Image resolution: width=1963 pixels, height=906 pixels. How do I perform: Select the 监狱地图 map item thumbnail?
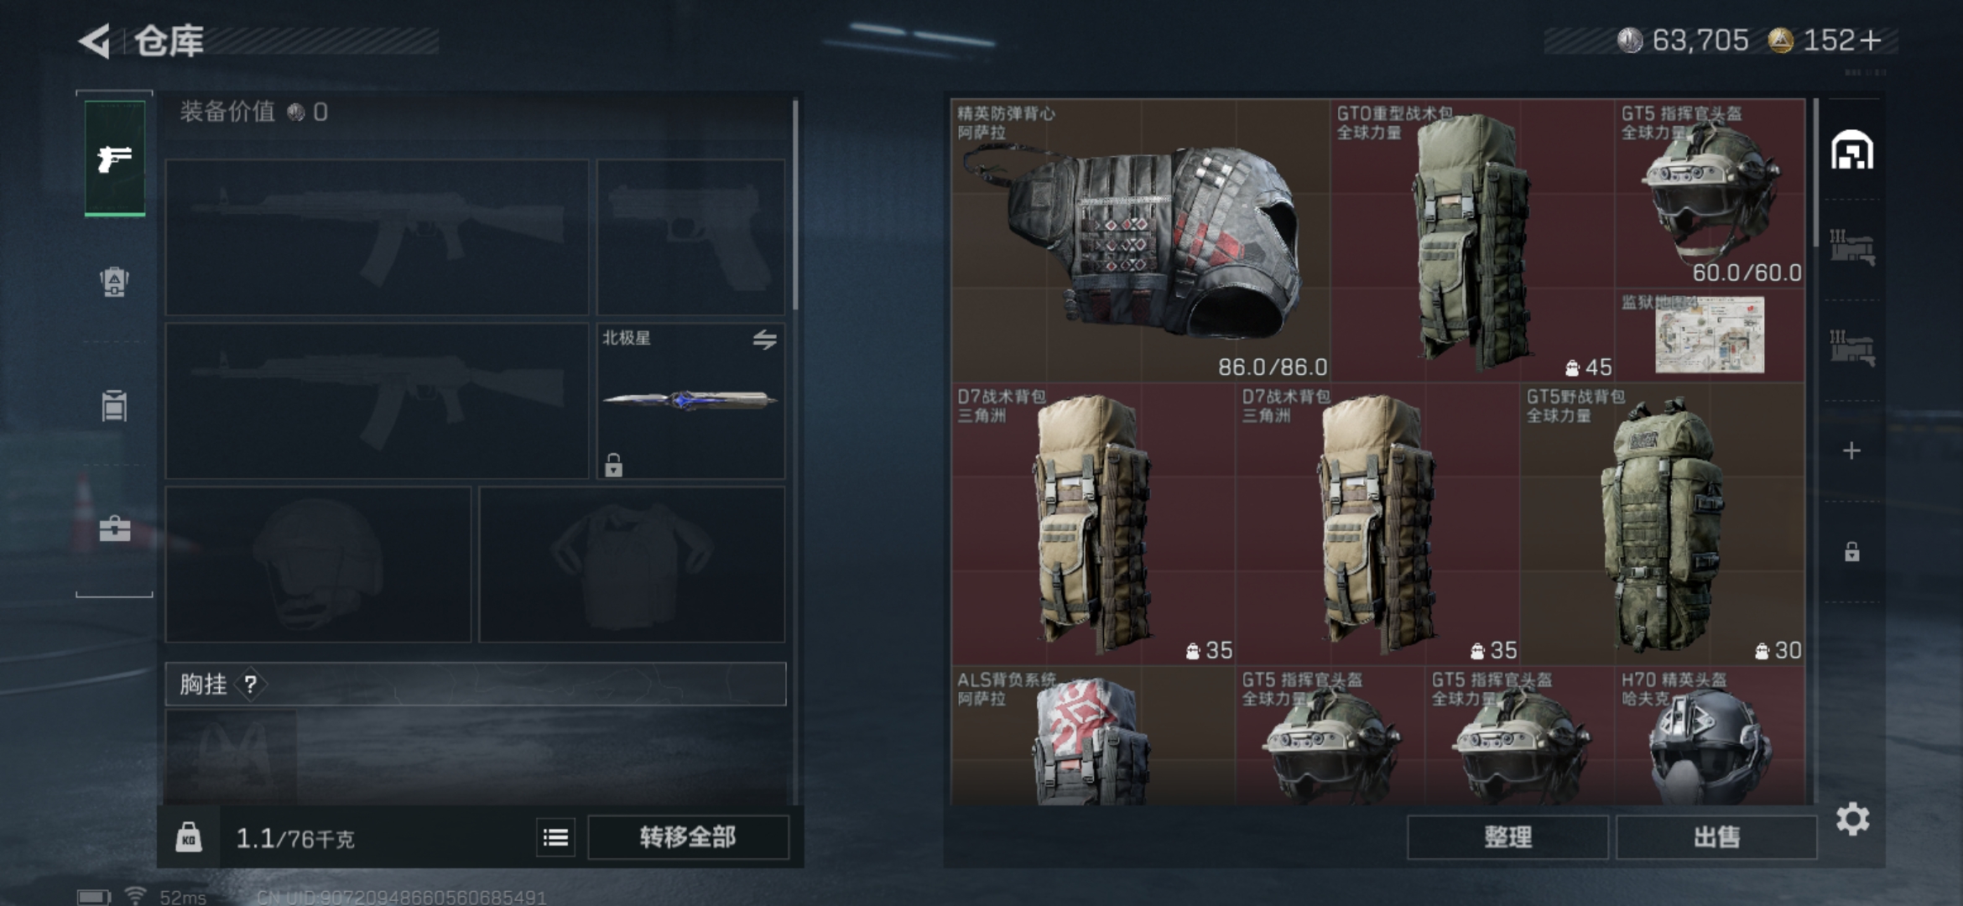coord(1710,336)
